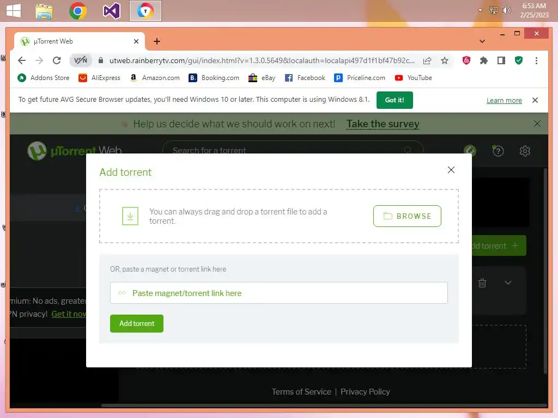Select the µTorrent Web browser tab

click(80, 41)
